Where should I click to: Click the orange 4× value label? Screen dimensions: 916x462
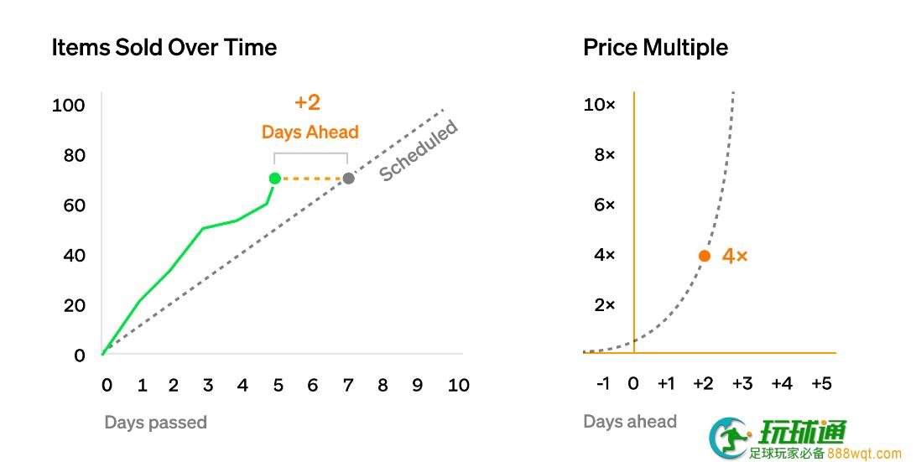pyautogui.click(x=735, y=256)
